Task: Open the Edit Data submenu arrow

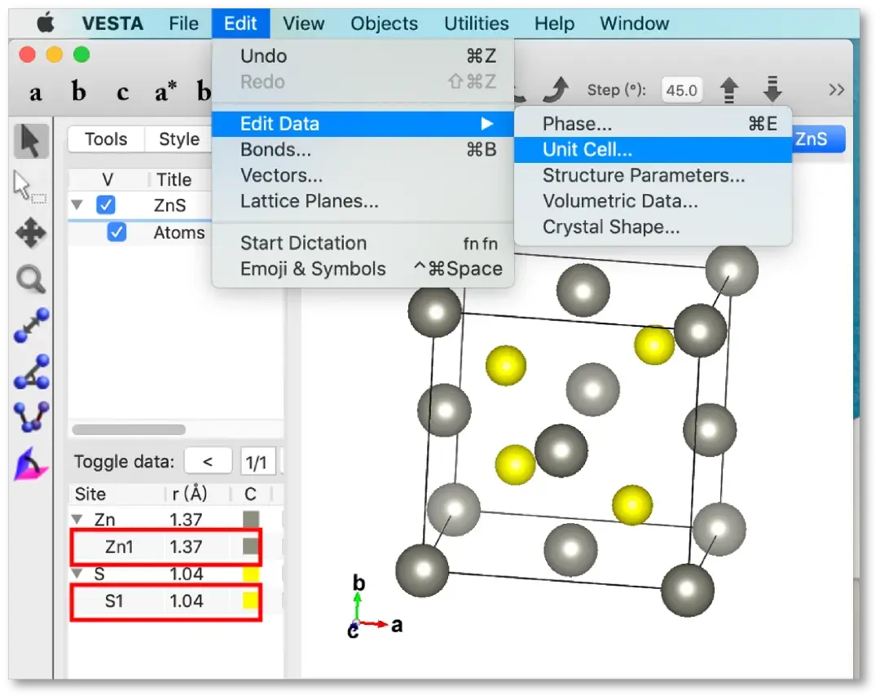Action: (487, 123)
